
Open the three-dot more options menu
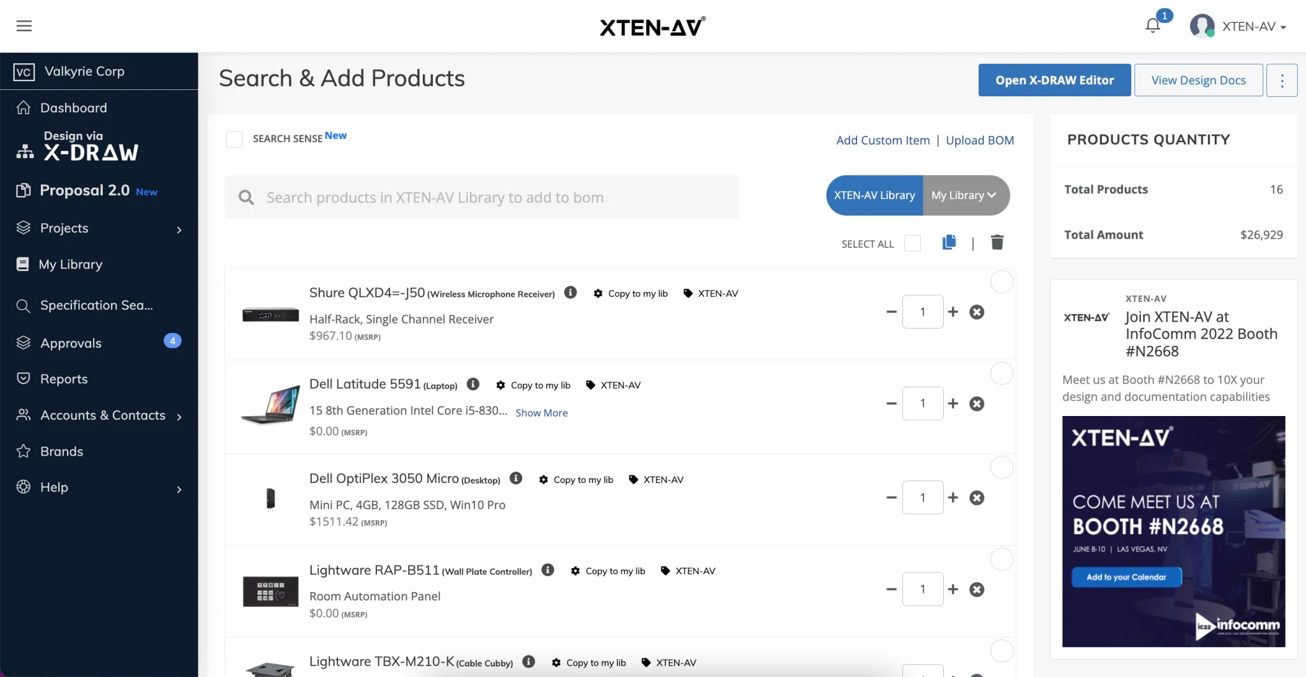tap(1282, 80)
